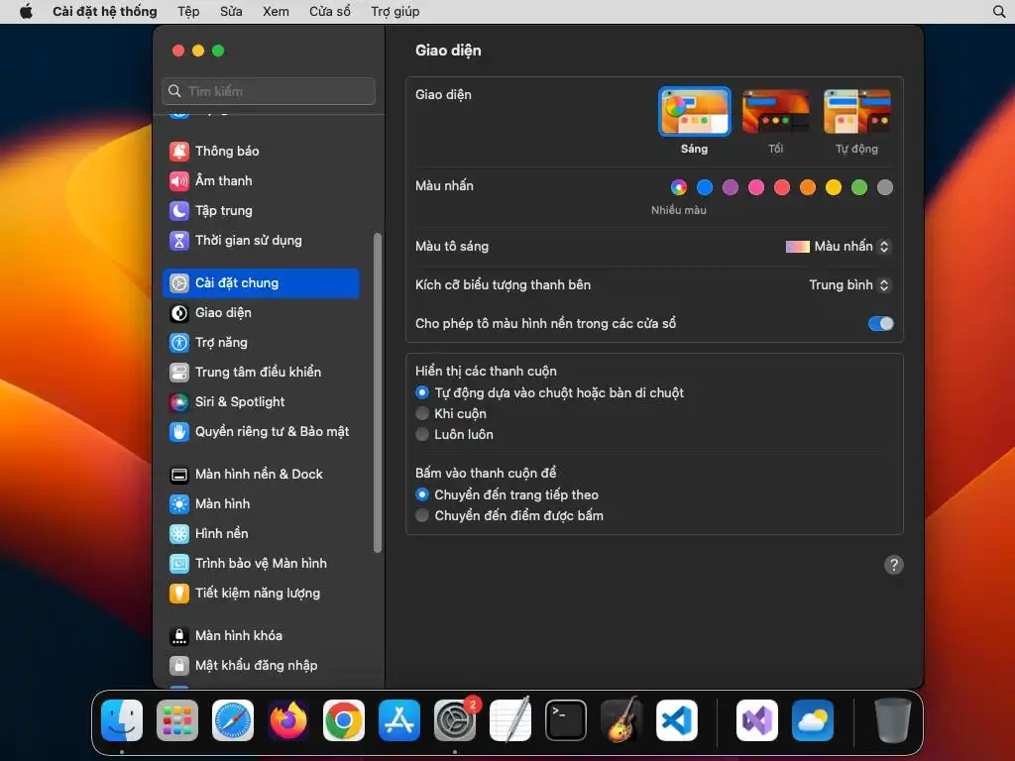Open App Store in the Dock

pos(399,720)
